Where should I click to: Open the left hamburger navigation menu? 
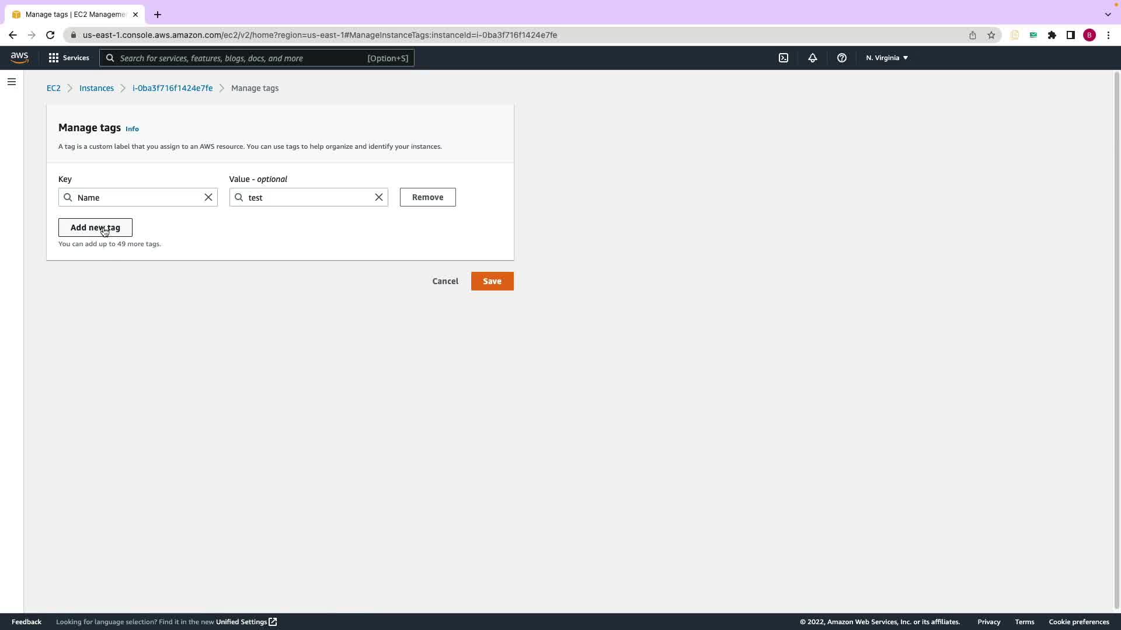pos(12,82)
